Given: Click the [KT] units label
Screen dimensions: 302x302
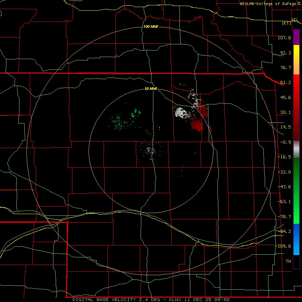Looking at the screenshot, I should pyautogui.click(x=287, y=23).
